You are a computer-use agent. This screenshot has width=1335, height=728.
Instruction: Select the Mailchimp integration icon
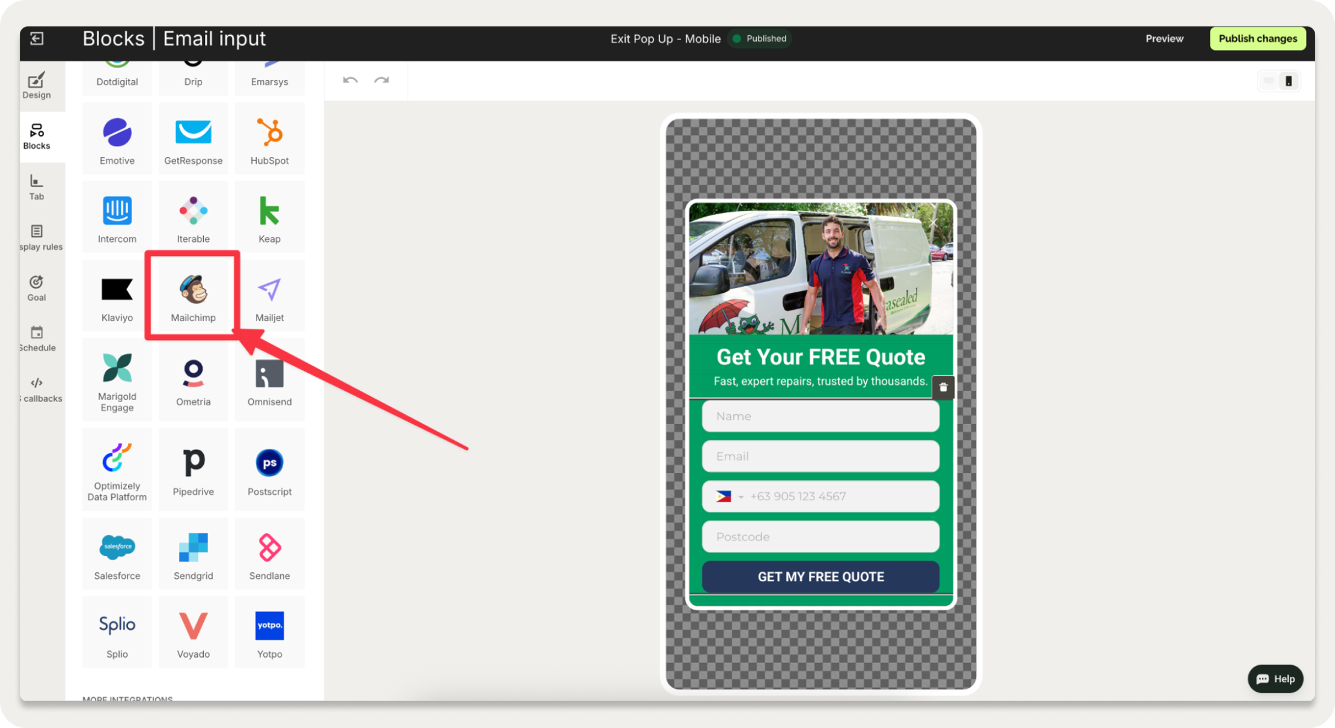click(193, 295)
